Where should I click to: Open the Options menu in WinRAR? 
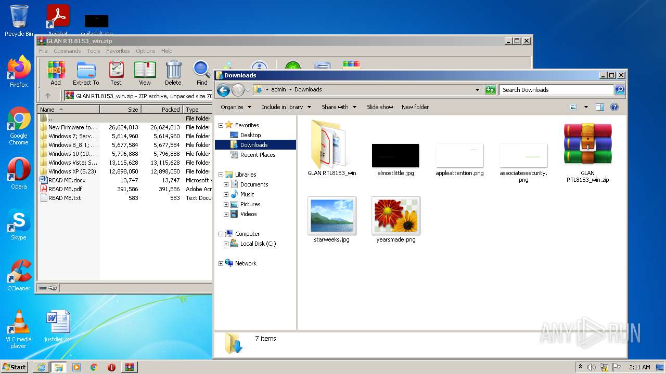(x=146, y=51)
